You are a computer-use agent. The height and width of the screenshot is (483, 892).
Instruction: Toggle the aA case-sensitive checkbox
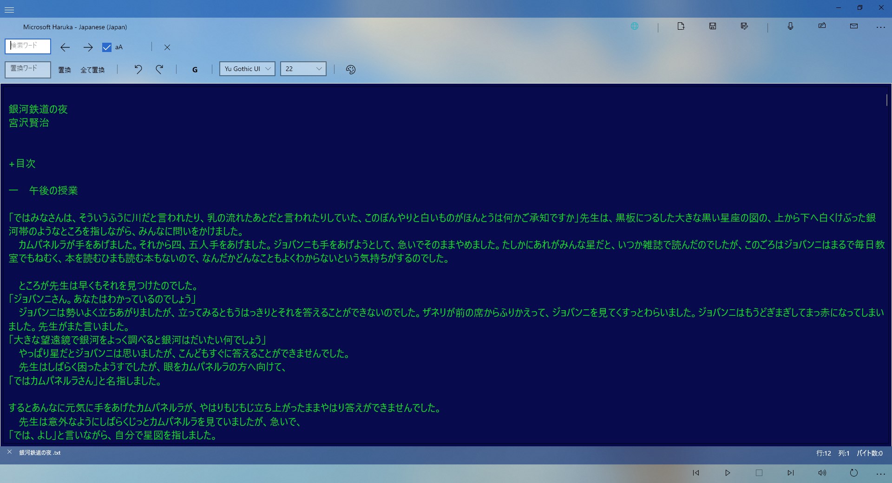pyautogui.click(x=107, y=47)
